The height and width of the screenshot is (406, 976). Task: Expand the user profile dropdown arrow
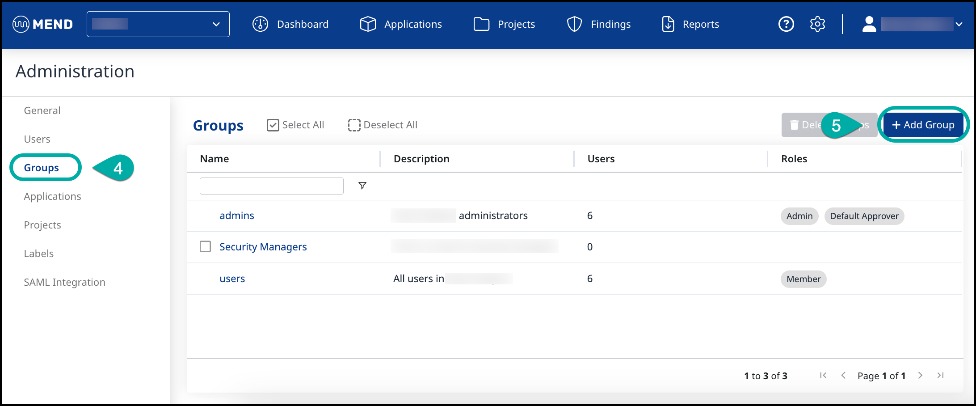959,24
